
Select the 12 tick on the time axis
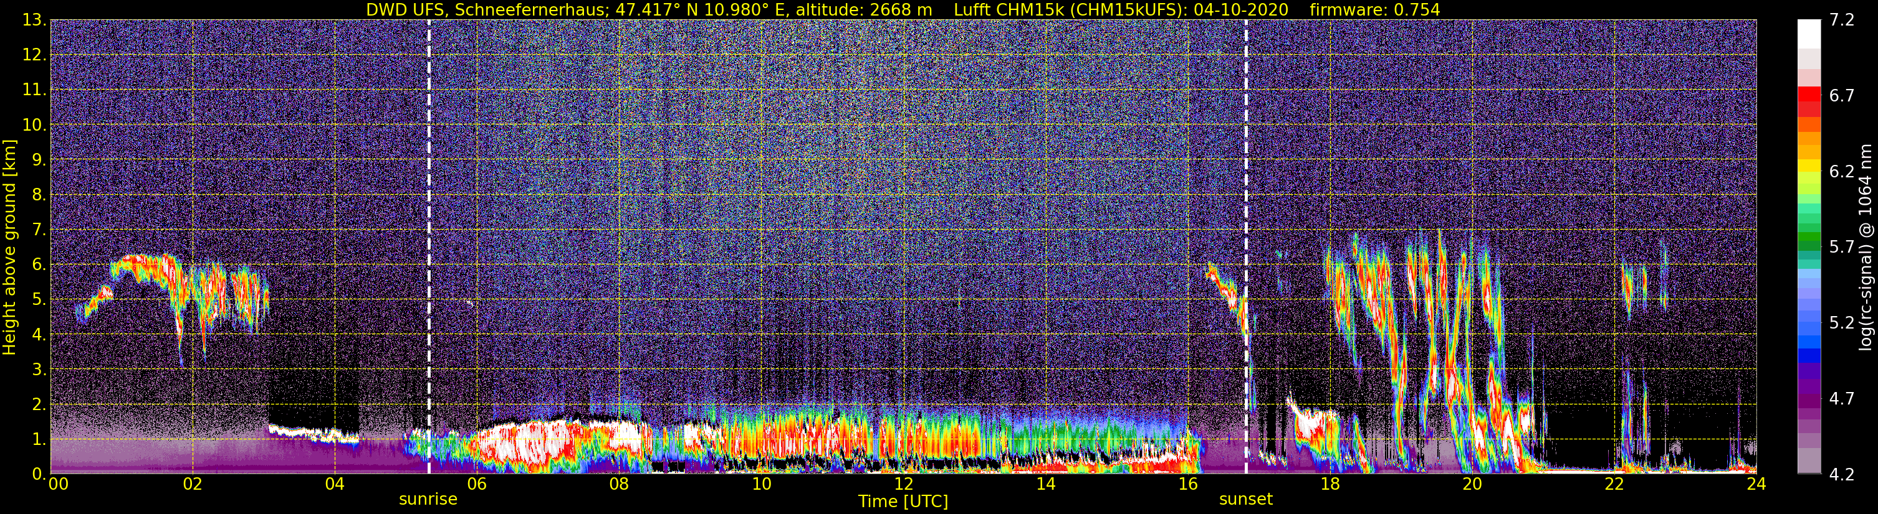pos(903,484)
